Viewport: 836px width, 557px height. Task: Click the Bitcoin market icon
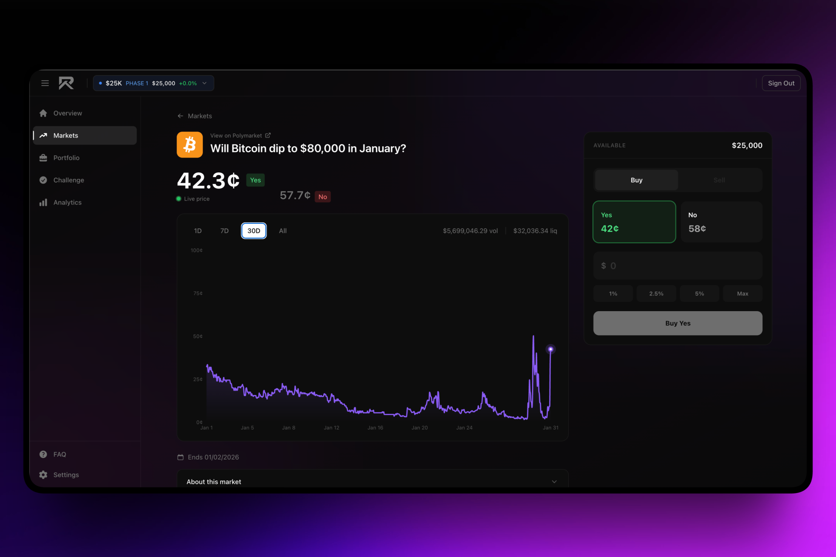189,144
